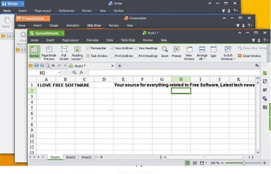271x174 pixels.
Task: Open the Home tab in Spreadsheets
Action: (34, 40)
